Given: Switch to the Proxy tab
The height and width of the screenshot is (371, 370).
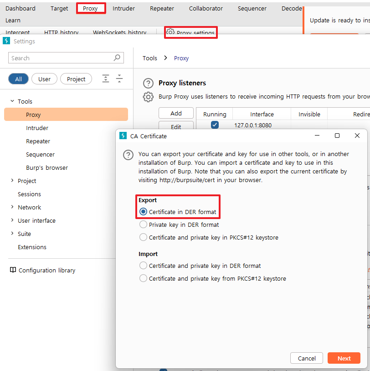Looking at the screenshot, I should click(90, 8).
